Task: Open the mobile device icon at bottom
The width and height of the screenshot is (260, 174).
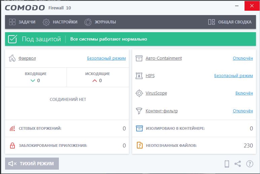Action: coord(227,164)
